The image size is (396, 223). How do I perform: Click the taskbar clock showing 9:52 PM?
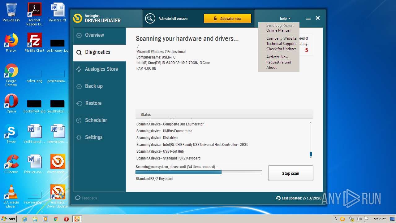pos(380,219)
